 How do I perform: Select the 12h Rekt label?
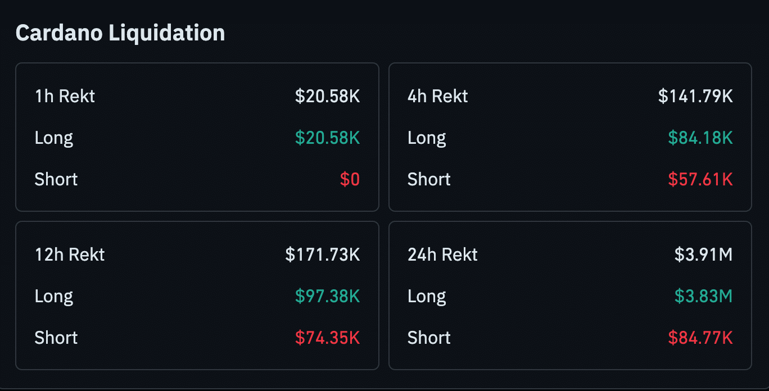pos(70,254)
